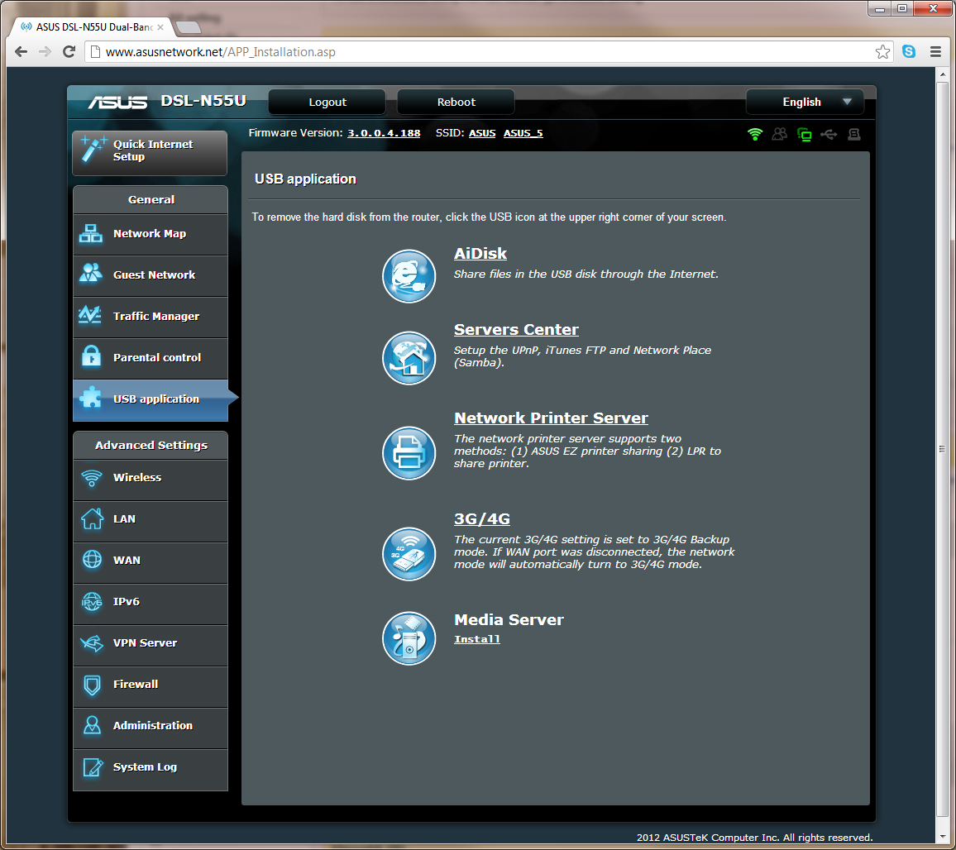Image resolution: width=956 pixels, height=850 pixels.
Task: Click the green LAN connection status icon
Action: coord(804,134)
